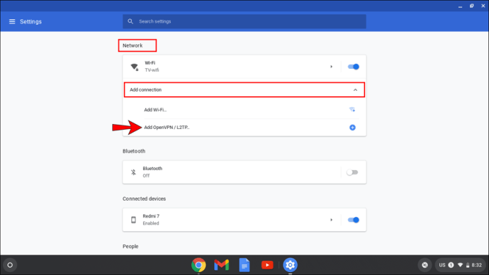489x275 pixels.
Task: Click the Bluetooth row label
Action: 152,169
